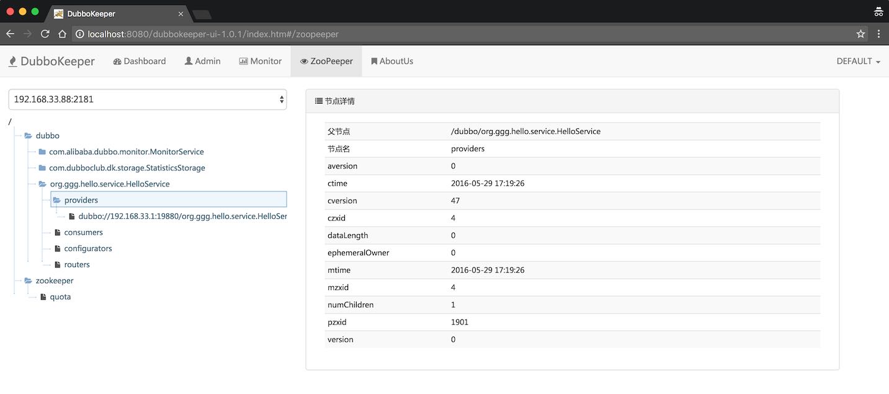Click the browser back arrow
The height and width of the screenshot is (394, 889).
click(10, 34)
